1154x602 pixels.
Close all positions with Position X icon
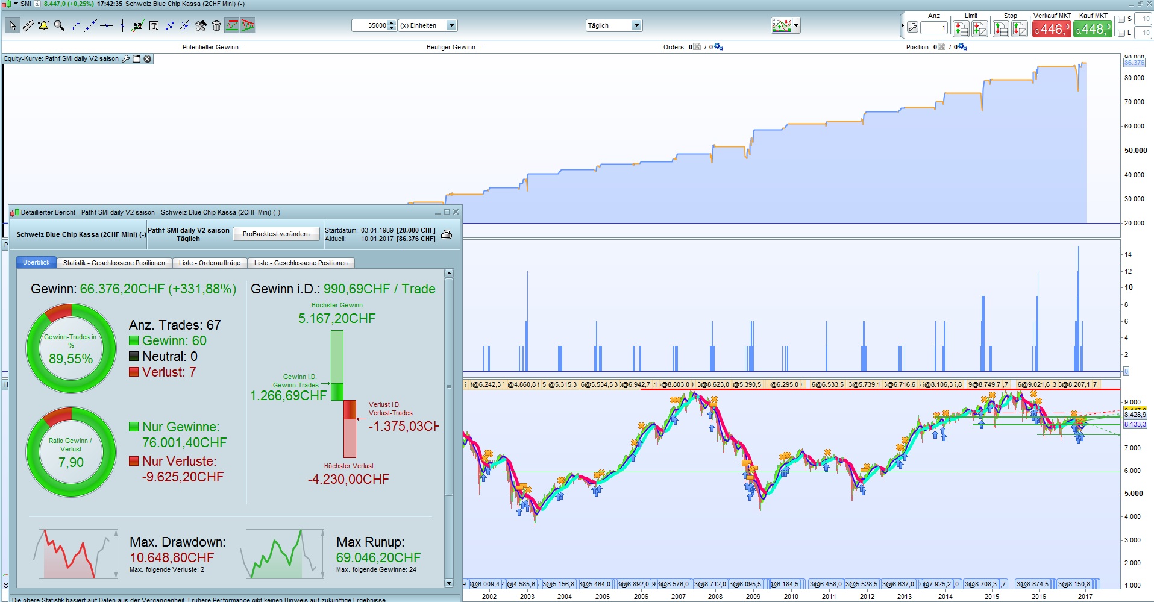[x=941, y=47]
